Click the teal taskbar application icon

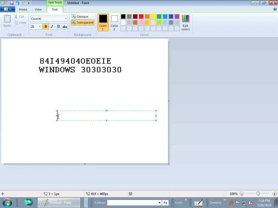[x=29, y=202]
